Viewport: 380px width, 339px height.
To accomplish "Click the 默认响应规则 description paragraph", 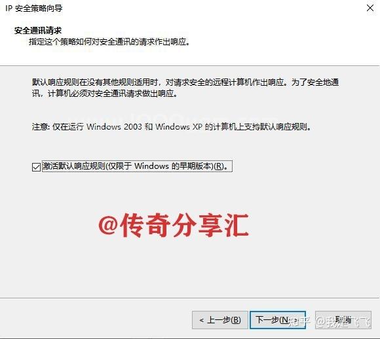I will click(x=185, y=88).
